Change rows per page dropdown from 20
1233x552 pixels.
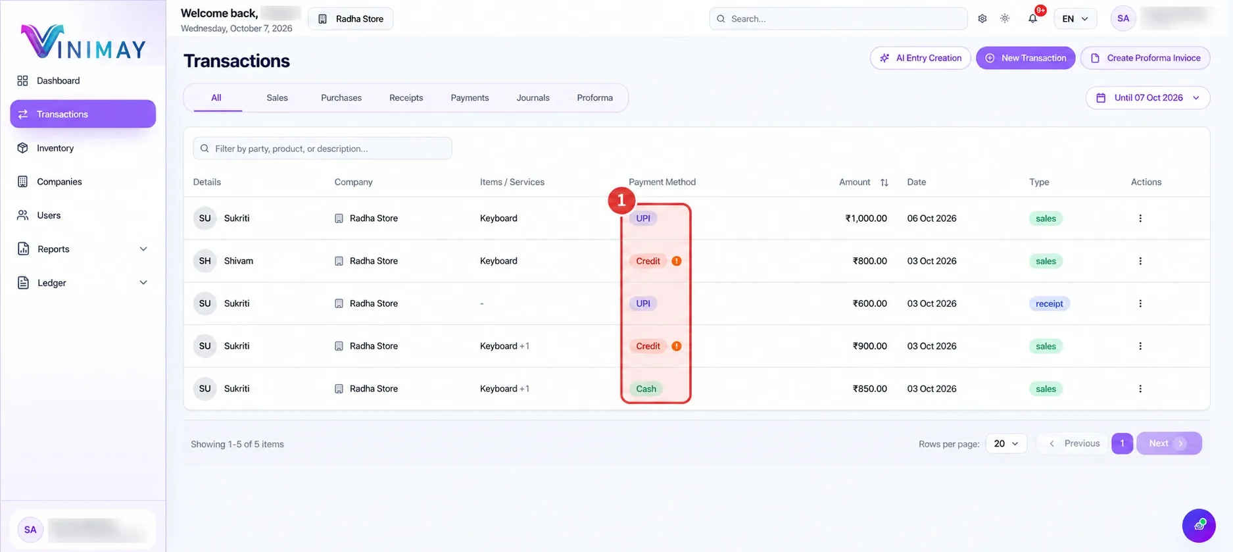1006,443
